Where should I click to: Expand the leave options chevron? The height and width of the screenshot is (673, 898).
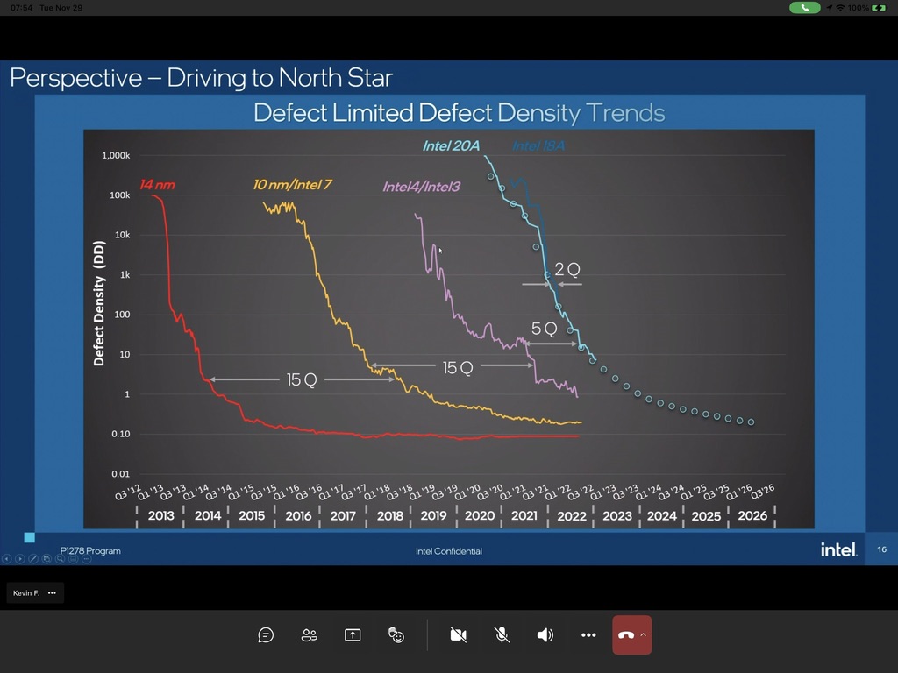(x=644, y=634)
